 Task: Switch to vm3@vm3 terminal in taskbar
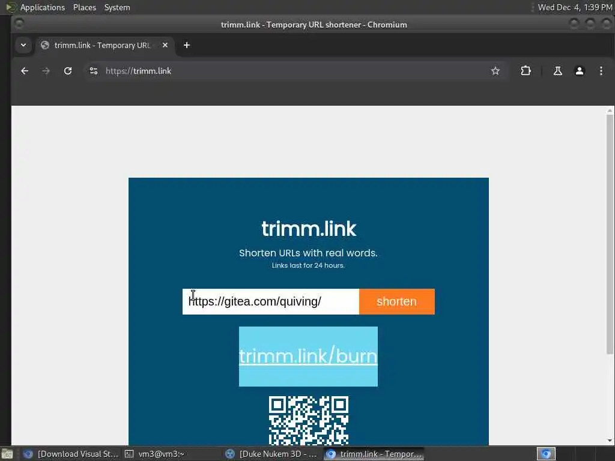156,454
